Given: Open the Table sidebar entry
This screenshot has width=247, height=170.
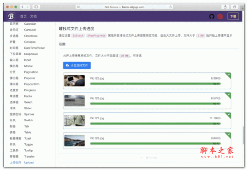Looking at the screenshot, I should [28, 132].
